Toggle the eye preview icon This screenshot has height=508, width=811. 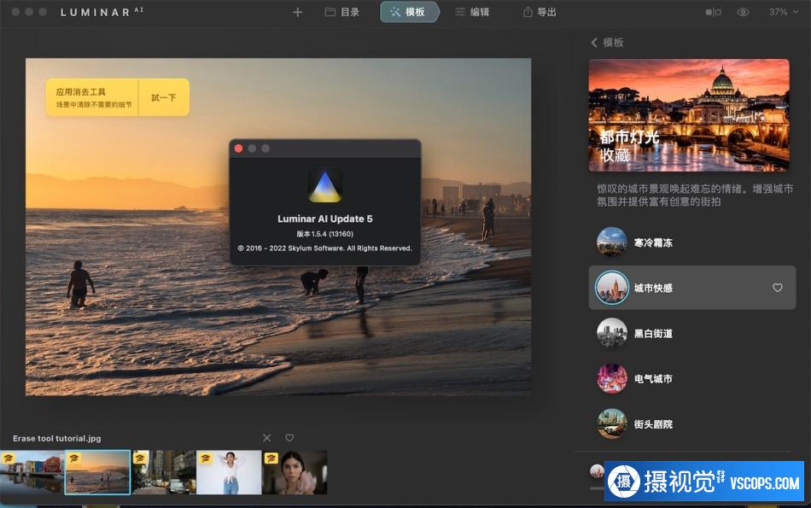point(743,12)
